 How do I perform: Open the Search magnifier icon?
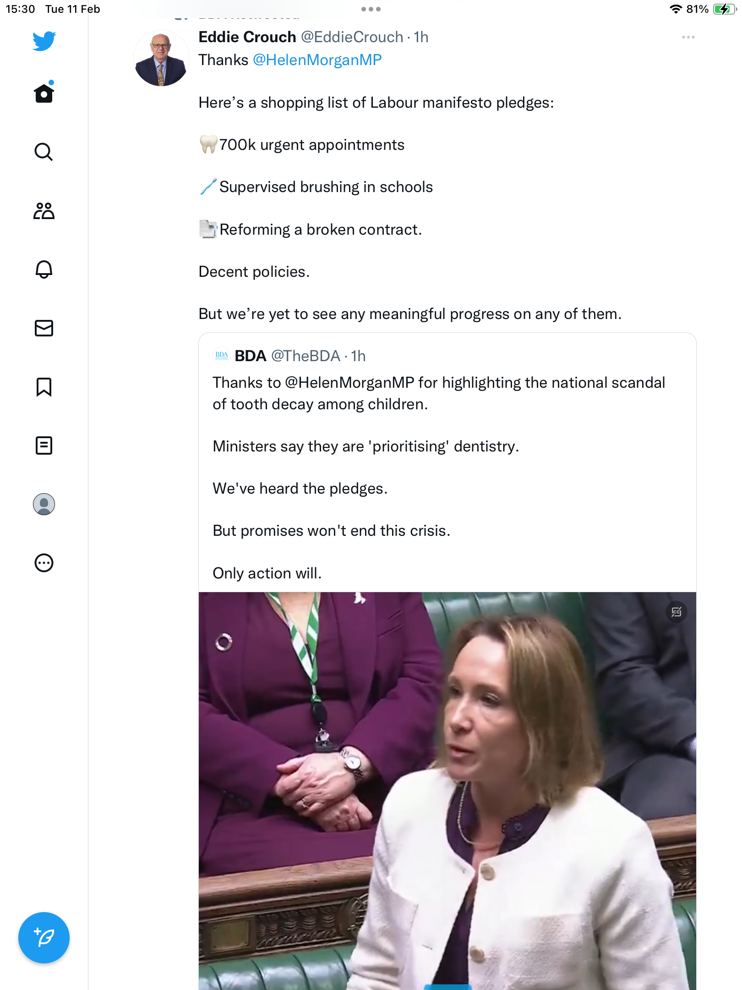coord(44,152)
